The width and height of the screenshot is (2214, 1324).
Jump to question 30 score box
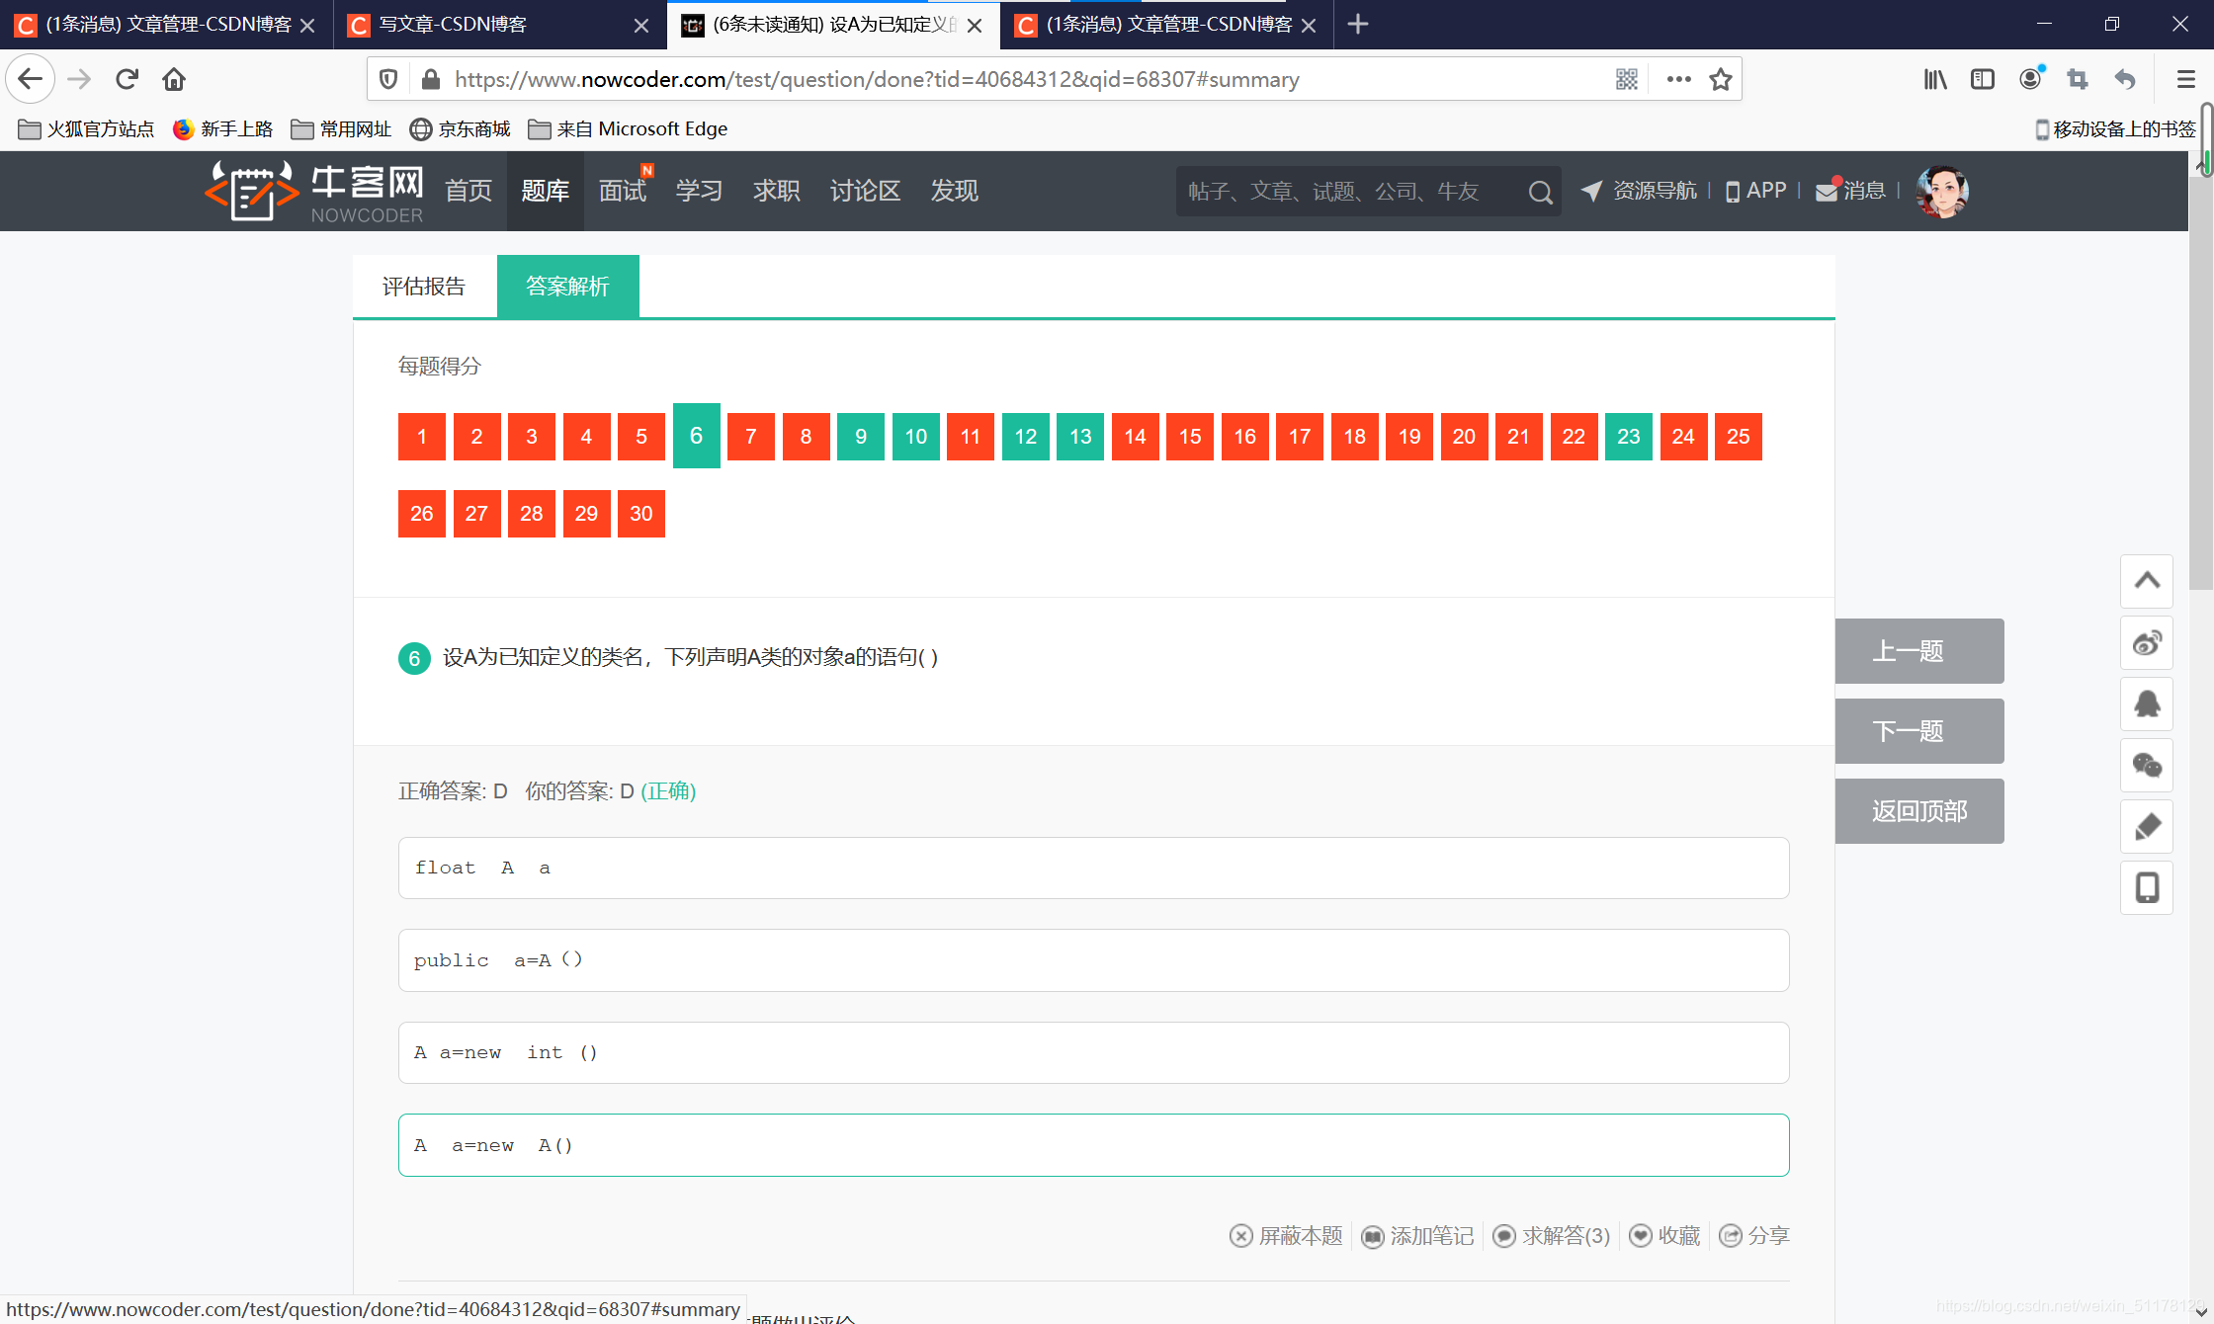(x=641, y=514)
